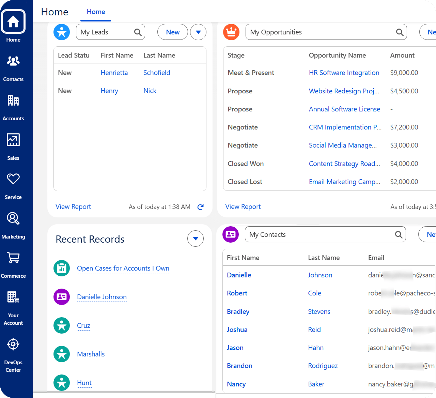The width and height of the screenshot is (436, 398).
Task: Open Content Strategy Road... opportunity
Action: click(344, 164)
